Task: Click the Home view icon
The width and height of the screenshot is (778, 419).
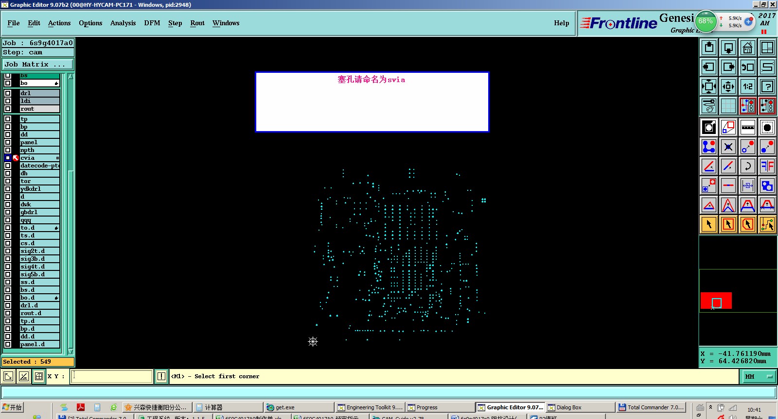Action: 748,48
